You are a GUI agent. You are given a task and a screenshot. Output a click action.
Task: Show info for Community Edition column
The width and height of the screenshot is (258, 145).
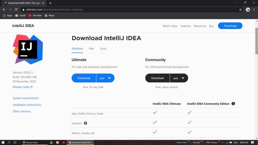233,104
